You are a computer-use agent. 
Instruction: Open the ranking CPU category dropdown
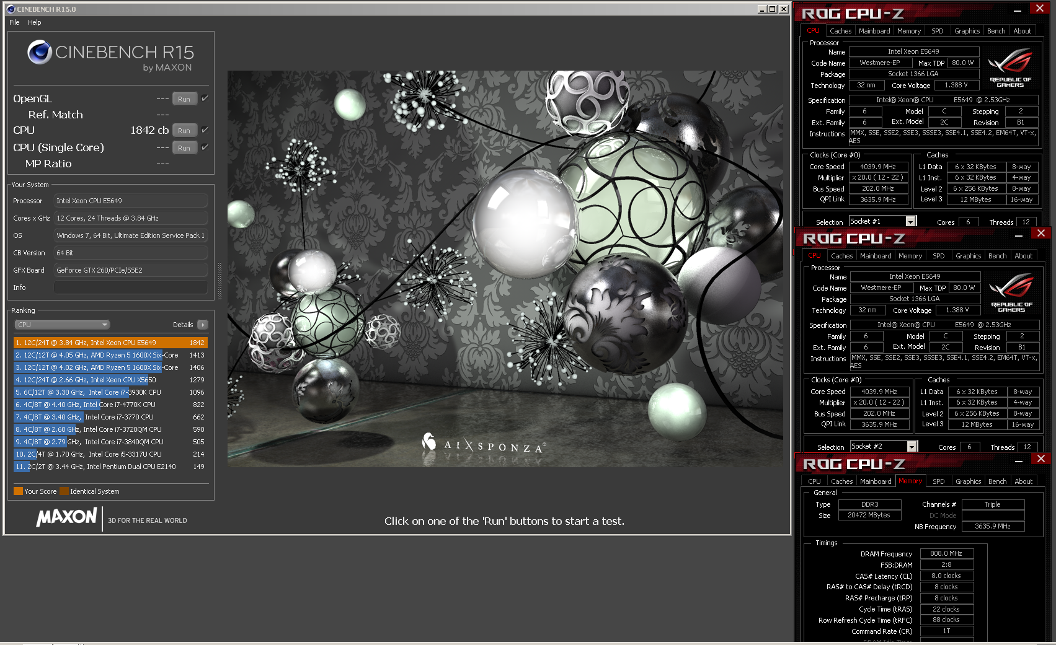62,325
